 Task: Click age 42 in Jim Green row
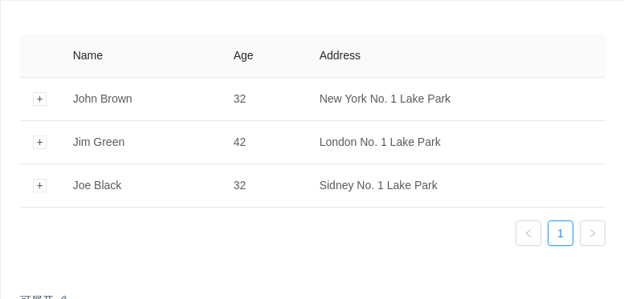click(x=239, y=142)
